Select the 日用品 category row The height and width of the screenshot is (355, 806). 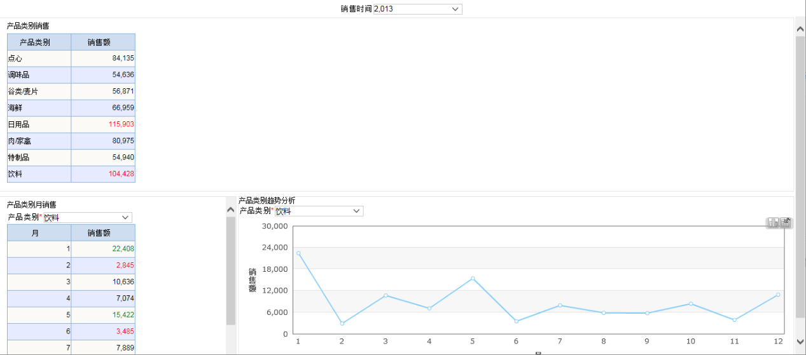(39, 124)
